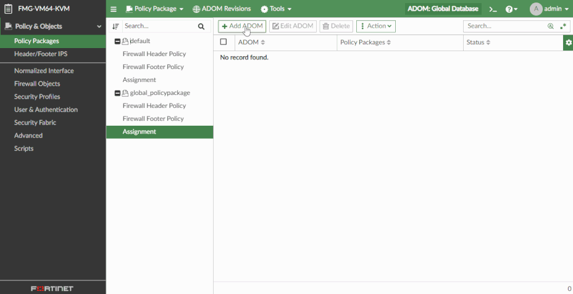
Task: Open the Advanced section
Action: [53, 136]
